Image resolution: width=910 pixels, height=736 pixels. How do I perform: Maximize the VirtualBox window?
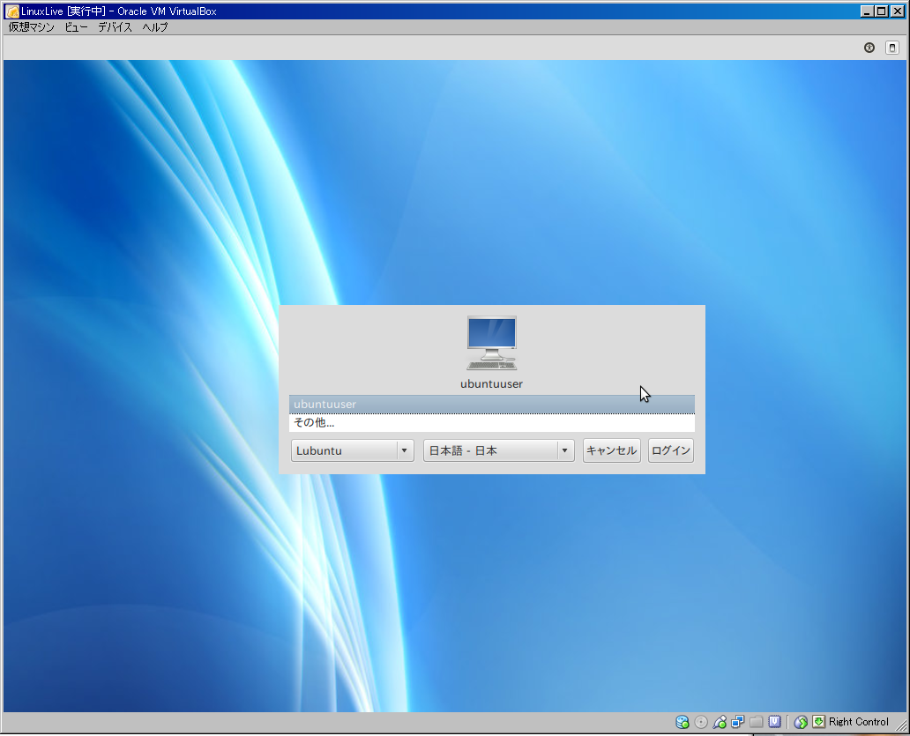pyautogui.click(x=882, y=11)
